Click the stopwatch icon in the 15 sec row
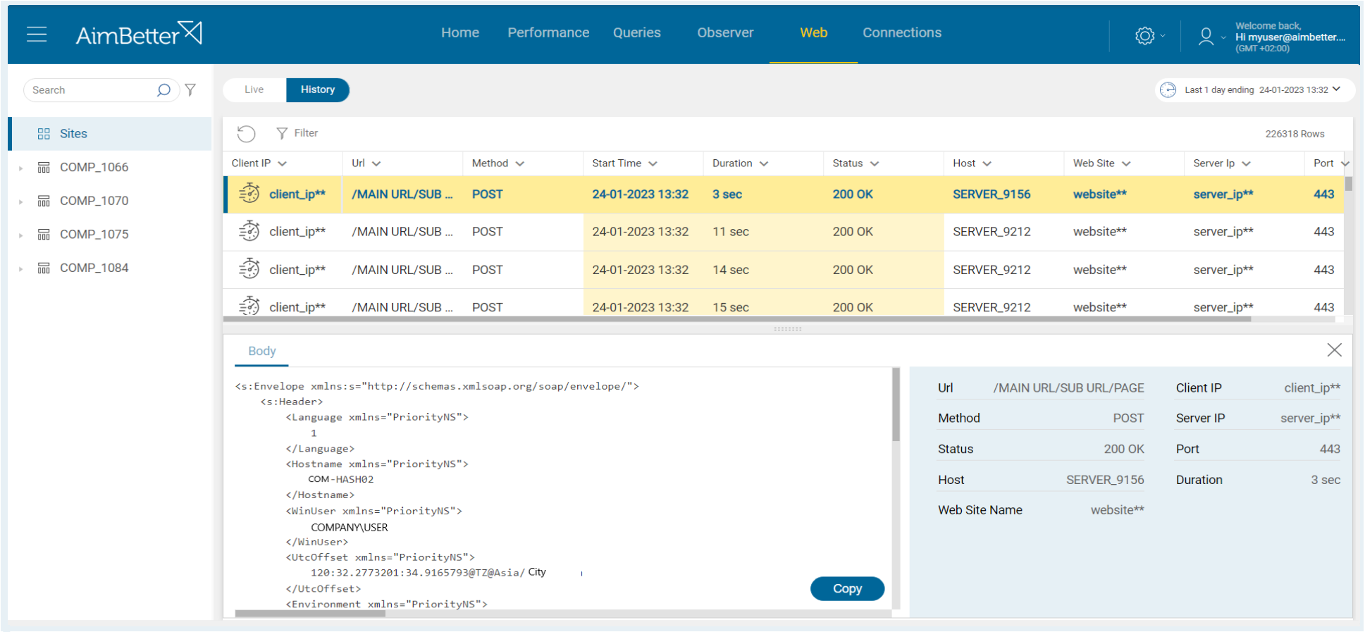Viewport: 1365px width, 632px height. pyautogui.click(x=249, y=306)
